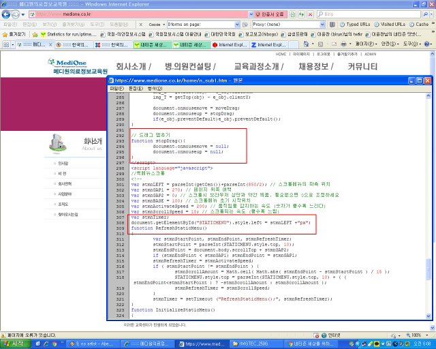Click the source viewer vertical scrollbar thumb

(x=429, y=269)
